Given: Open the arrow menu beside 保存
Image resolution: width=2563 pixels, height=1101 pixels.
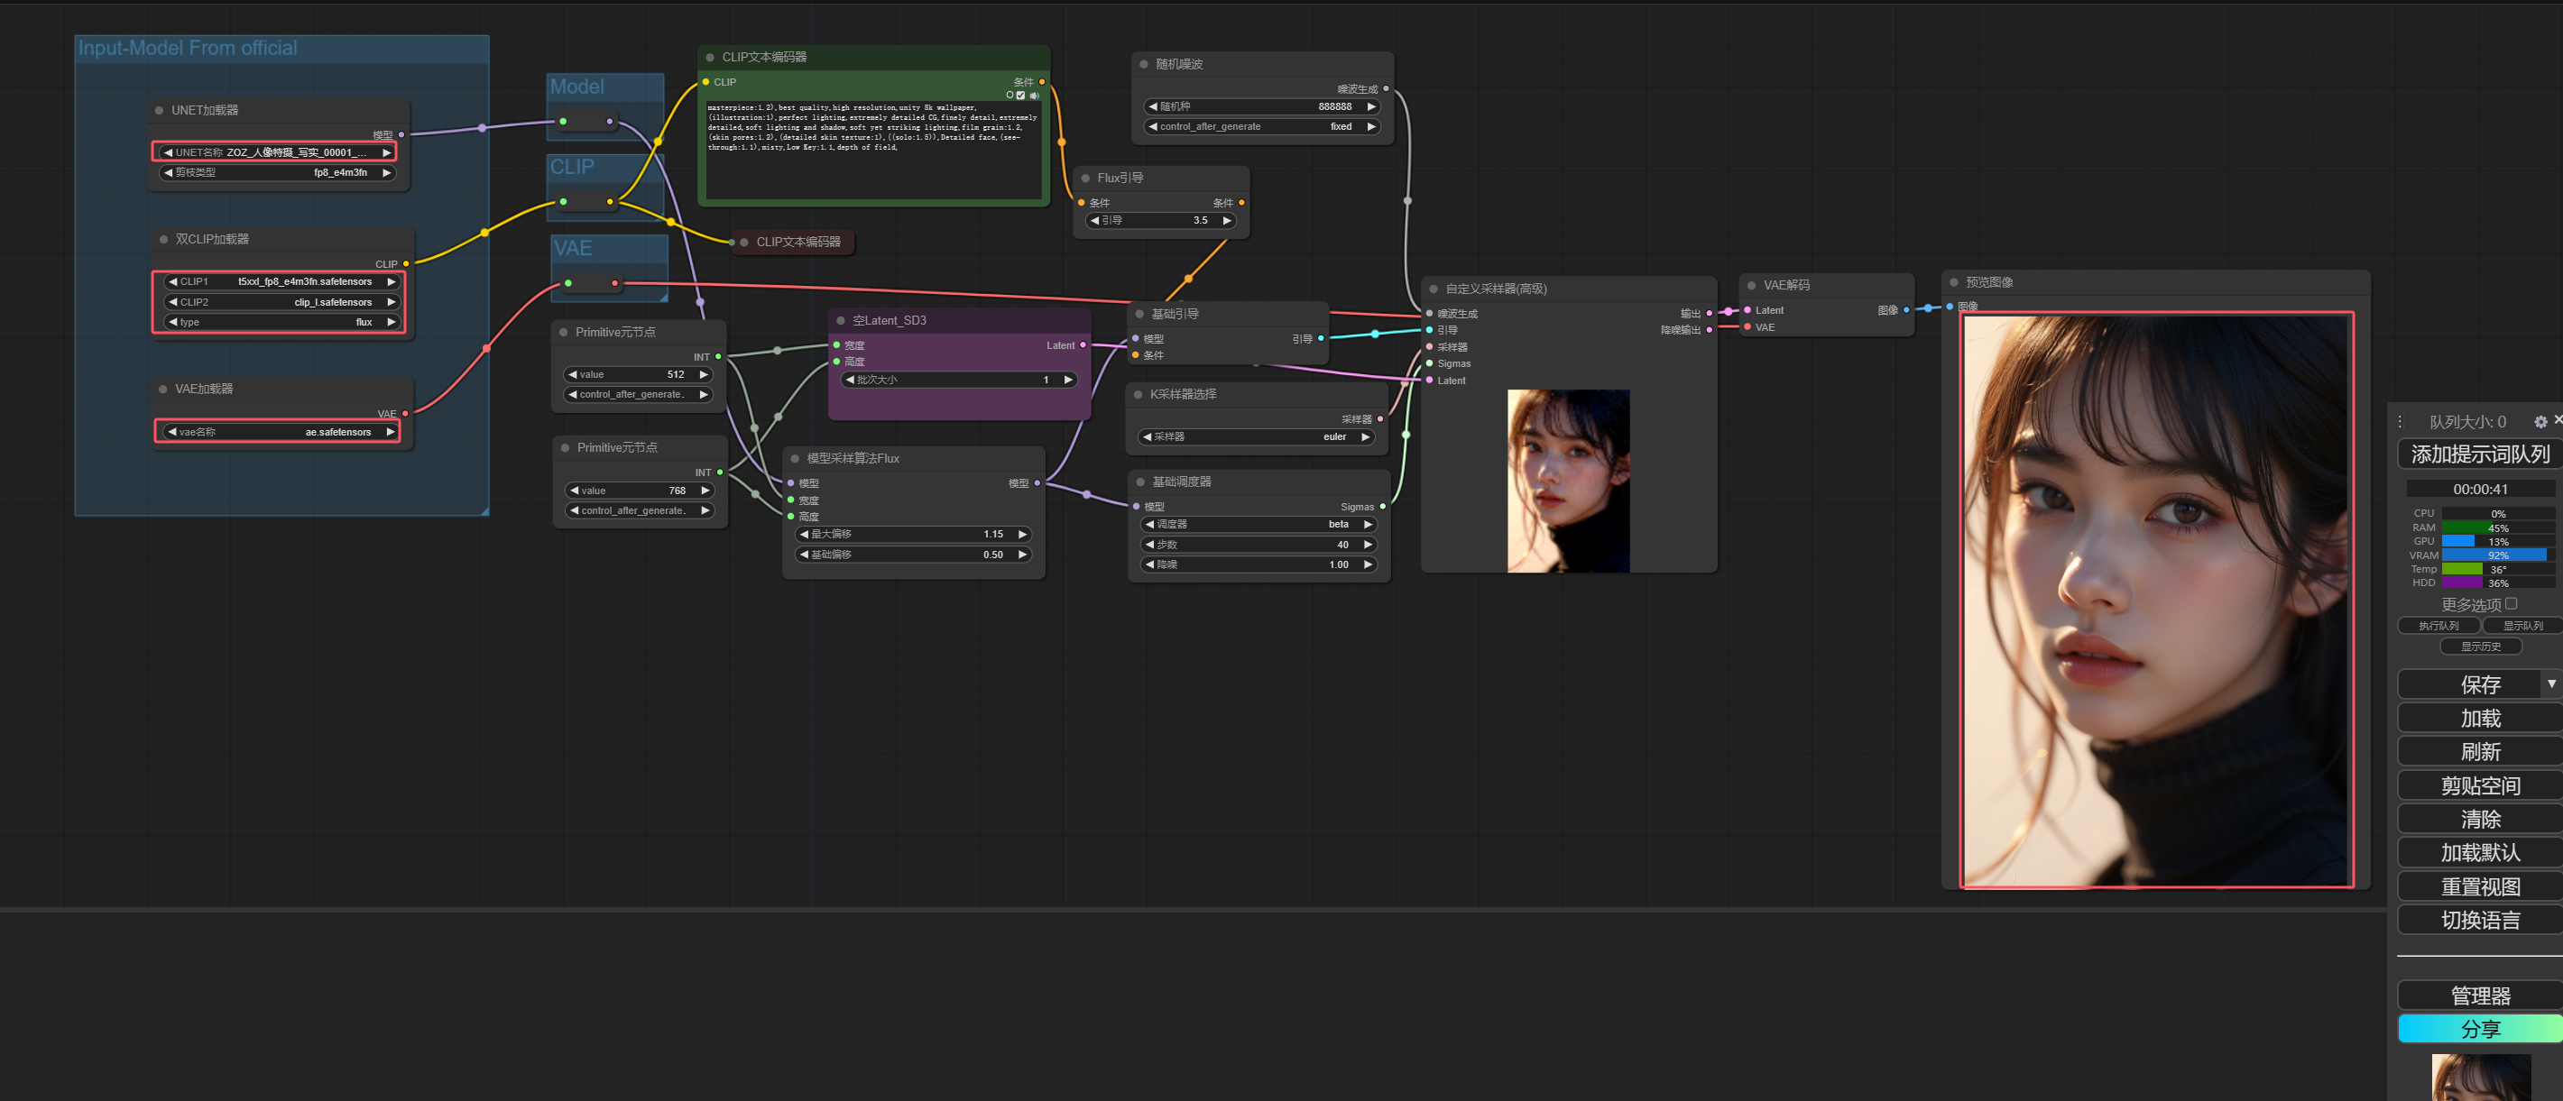Looking at the screenshot, I should pyautogui.click(x=2552, y=684).
